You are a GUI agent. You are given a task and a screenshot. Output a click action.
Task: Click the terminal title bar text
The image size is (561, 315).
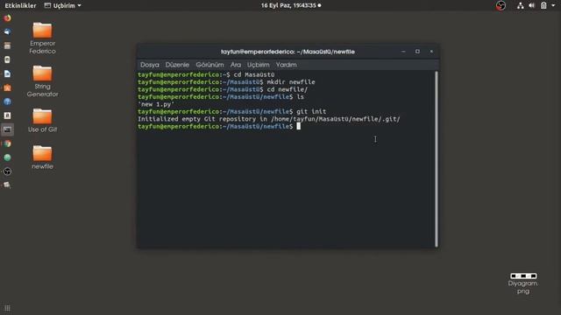tap(288, 52)
